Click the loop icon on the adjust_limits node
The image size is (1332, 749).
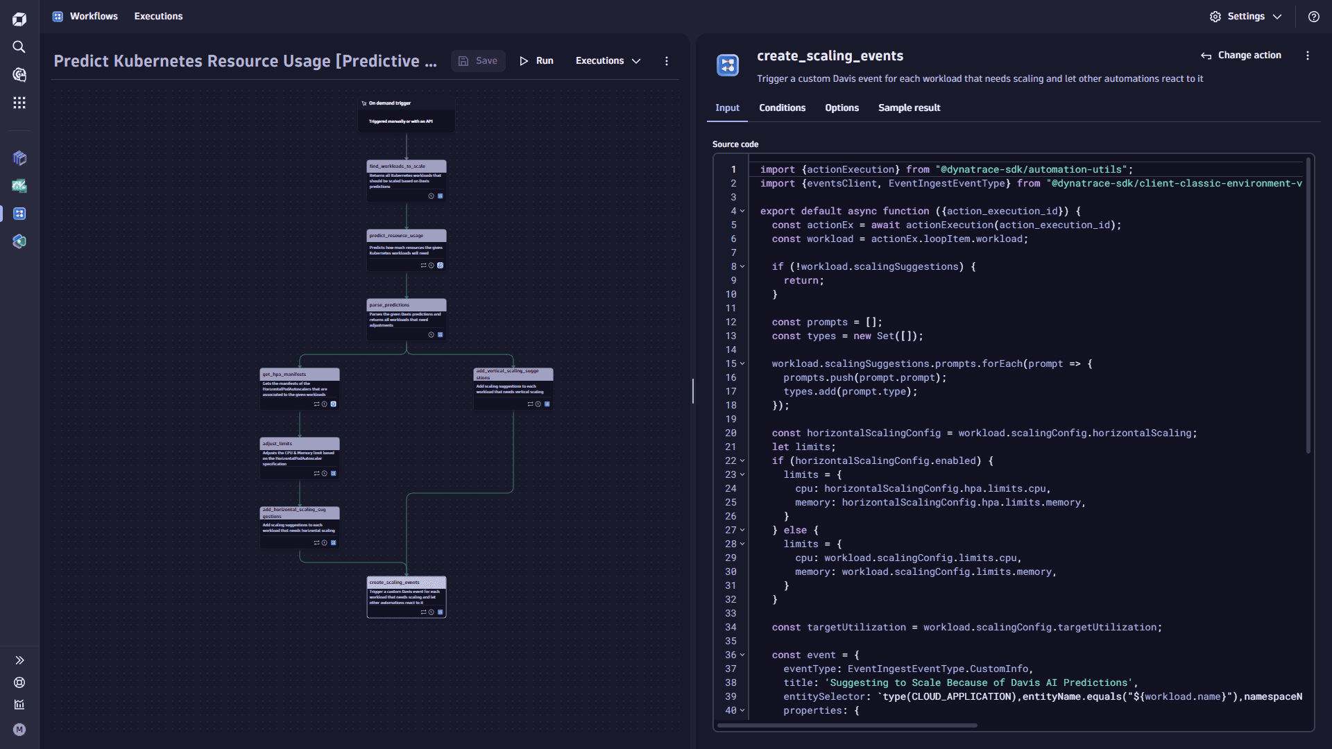(316, 474)
